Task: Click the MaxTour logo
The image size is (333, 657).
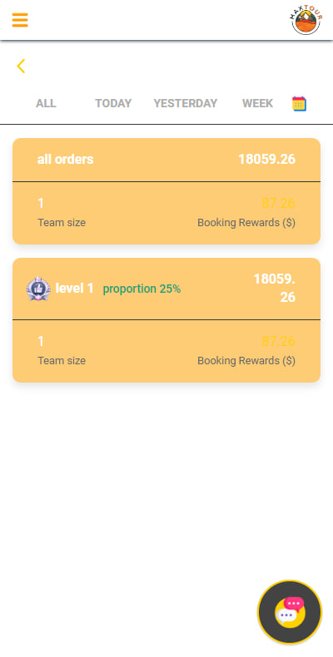Action: click(306, 20)
